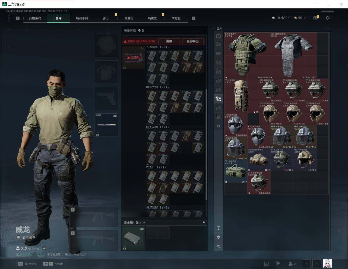Screen dimensions: 348x269
Task: Select the highlighted active warehouse sidebar page
Action: pyautogui.click(x=219, y=99)
